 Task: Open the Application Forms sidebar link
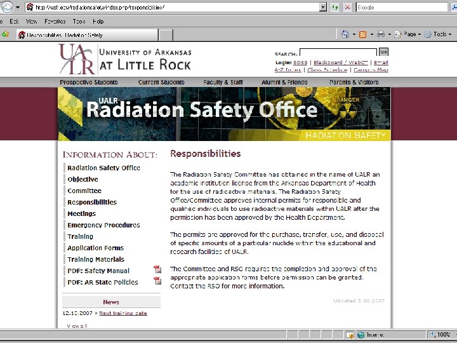click(96, 248)
